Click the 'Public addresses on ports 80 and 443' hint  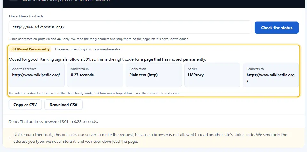click(99, 39)
